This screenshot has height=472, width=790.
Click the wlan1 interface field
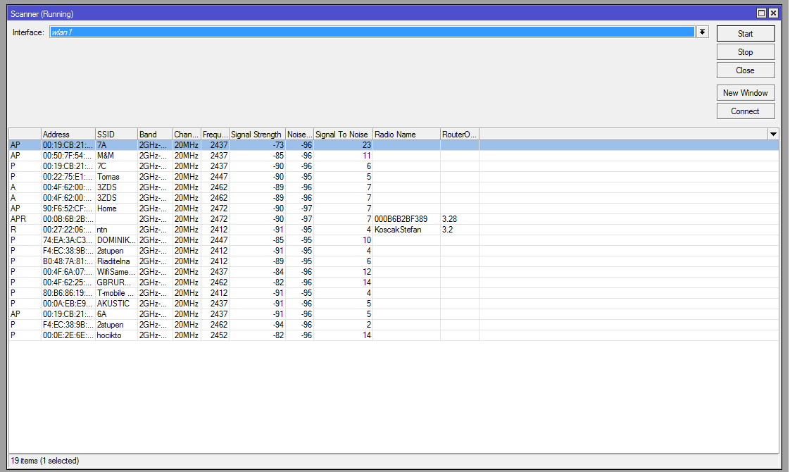click(x=372, y=32)
